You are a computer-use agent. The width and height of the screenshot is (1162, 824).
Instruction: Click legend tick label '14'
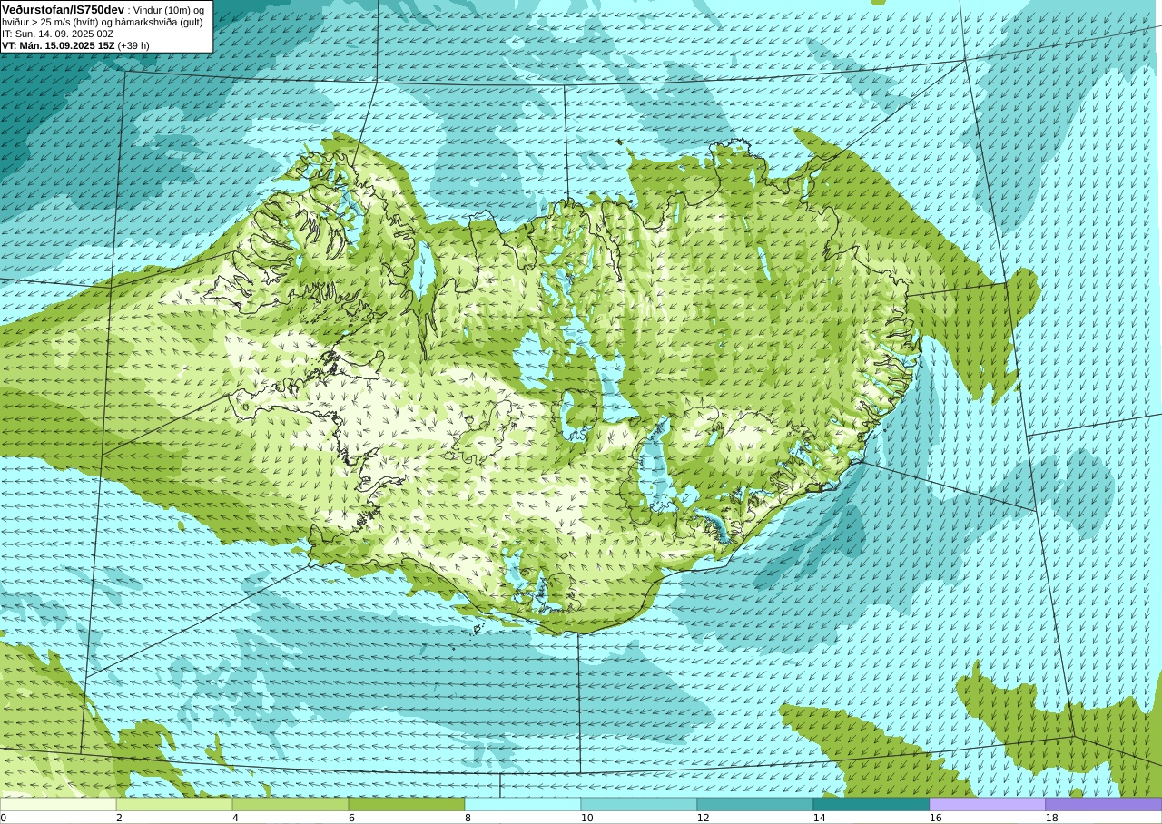click(820, 818)
